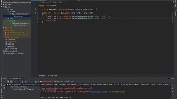Collapse the src folder
The width and height of the screenshot is (177, 99).
click(x=4, y=7)
